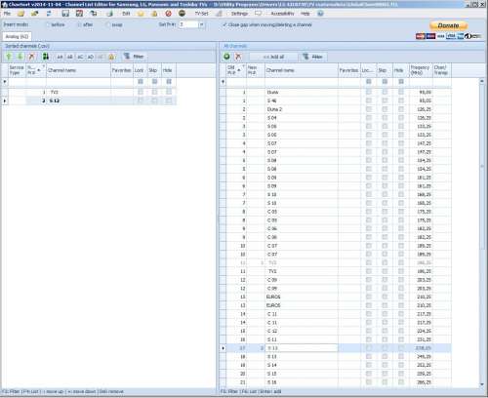Click the save floppy disk icon

pyautogui.click(x=65, y=14)
